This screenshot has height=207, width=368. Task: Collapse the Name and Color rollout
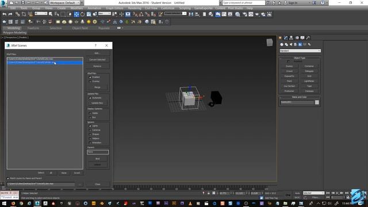[300, 97]
